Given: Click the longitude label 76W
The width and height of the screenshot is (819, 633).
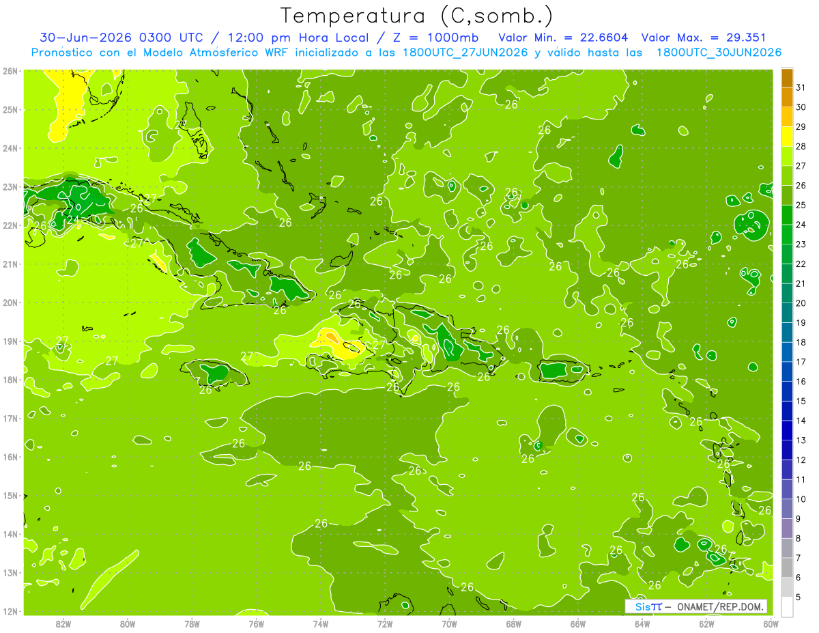Looking at the screenshot, I should [x=256, y=623].
